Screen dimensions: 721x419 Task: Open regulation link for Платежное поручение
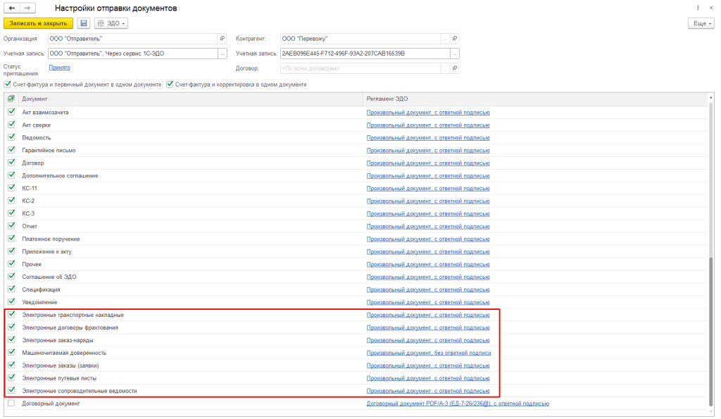[x=428, y=239]
